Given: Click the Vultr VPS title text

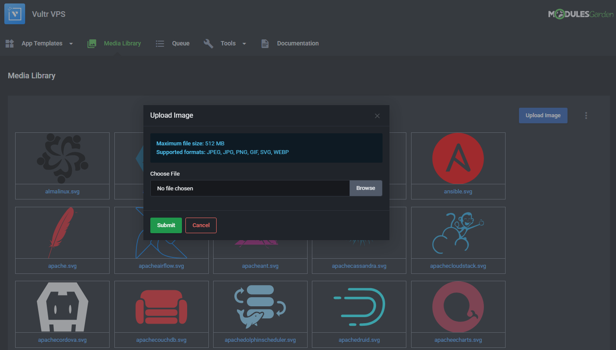Looking at the screenshot, I should (x=49, y=14).
